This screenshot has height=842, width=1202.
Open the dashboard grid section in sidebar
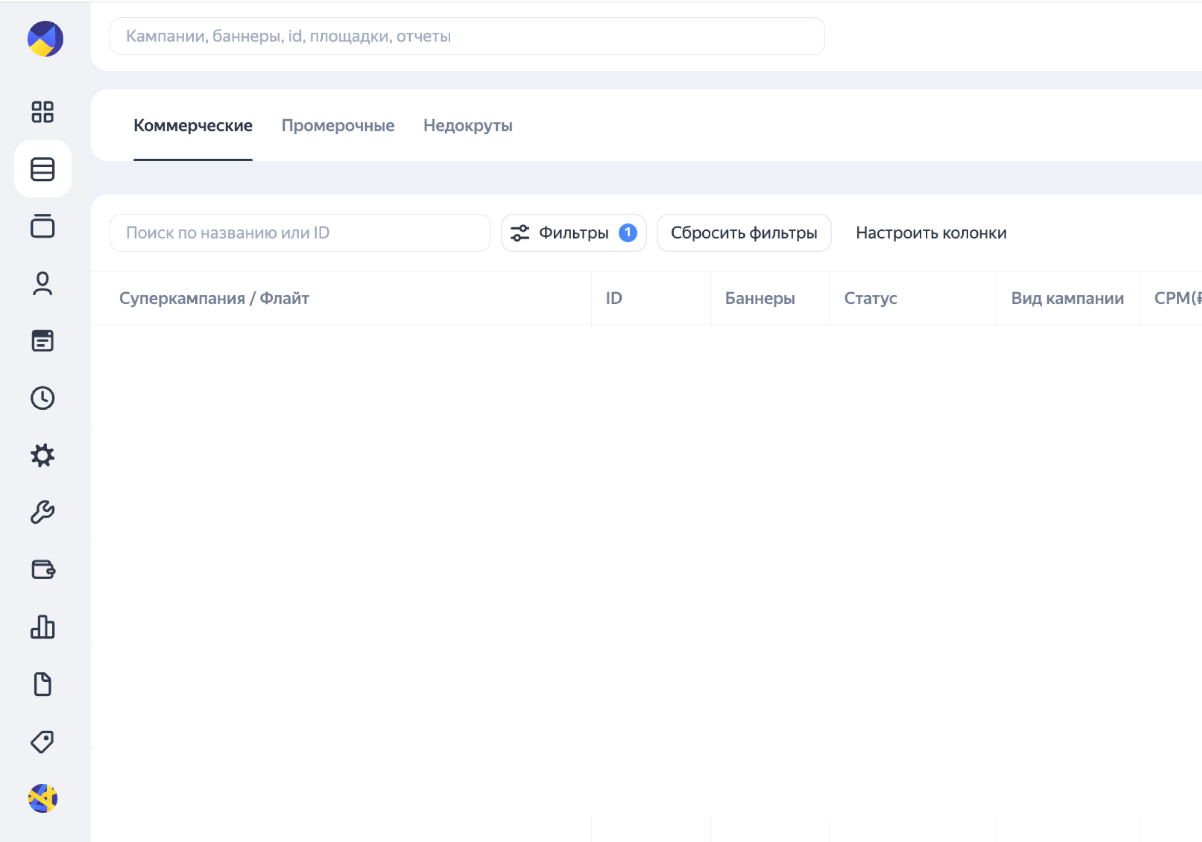click(x=42, y=112)
